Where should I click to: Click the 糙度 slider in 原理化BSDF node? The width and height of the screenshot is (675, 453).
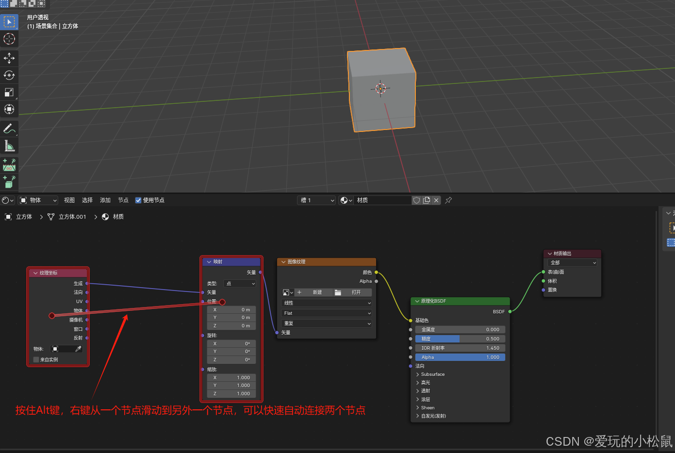point(460,339)
